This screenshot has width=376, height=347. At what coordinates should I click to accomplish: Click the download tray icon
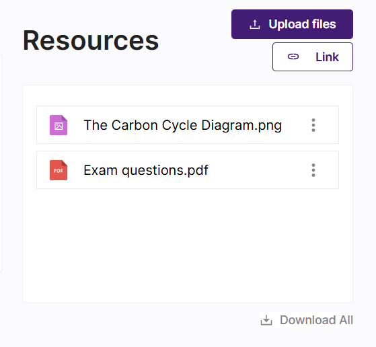[x=266, y=320]
